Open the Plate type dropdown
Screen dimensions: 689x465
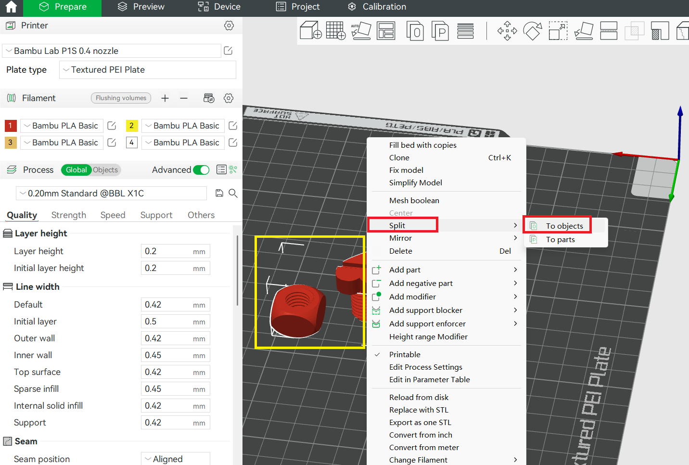pos(148,70)
